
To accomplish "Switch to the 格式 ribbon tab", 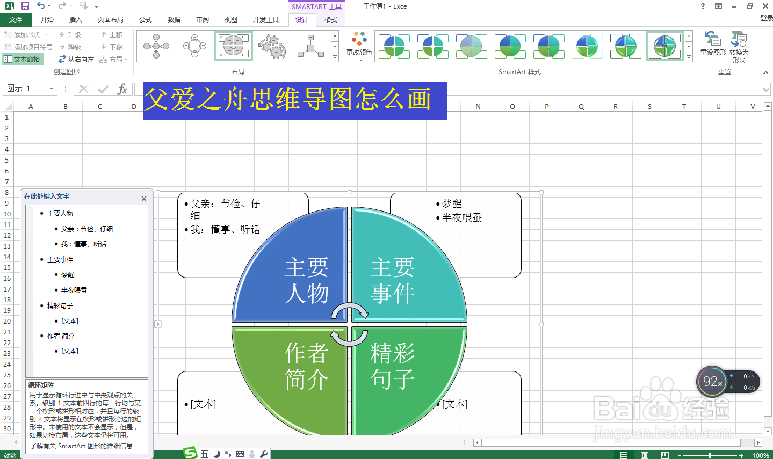I will click(x=330, y=19).
